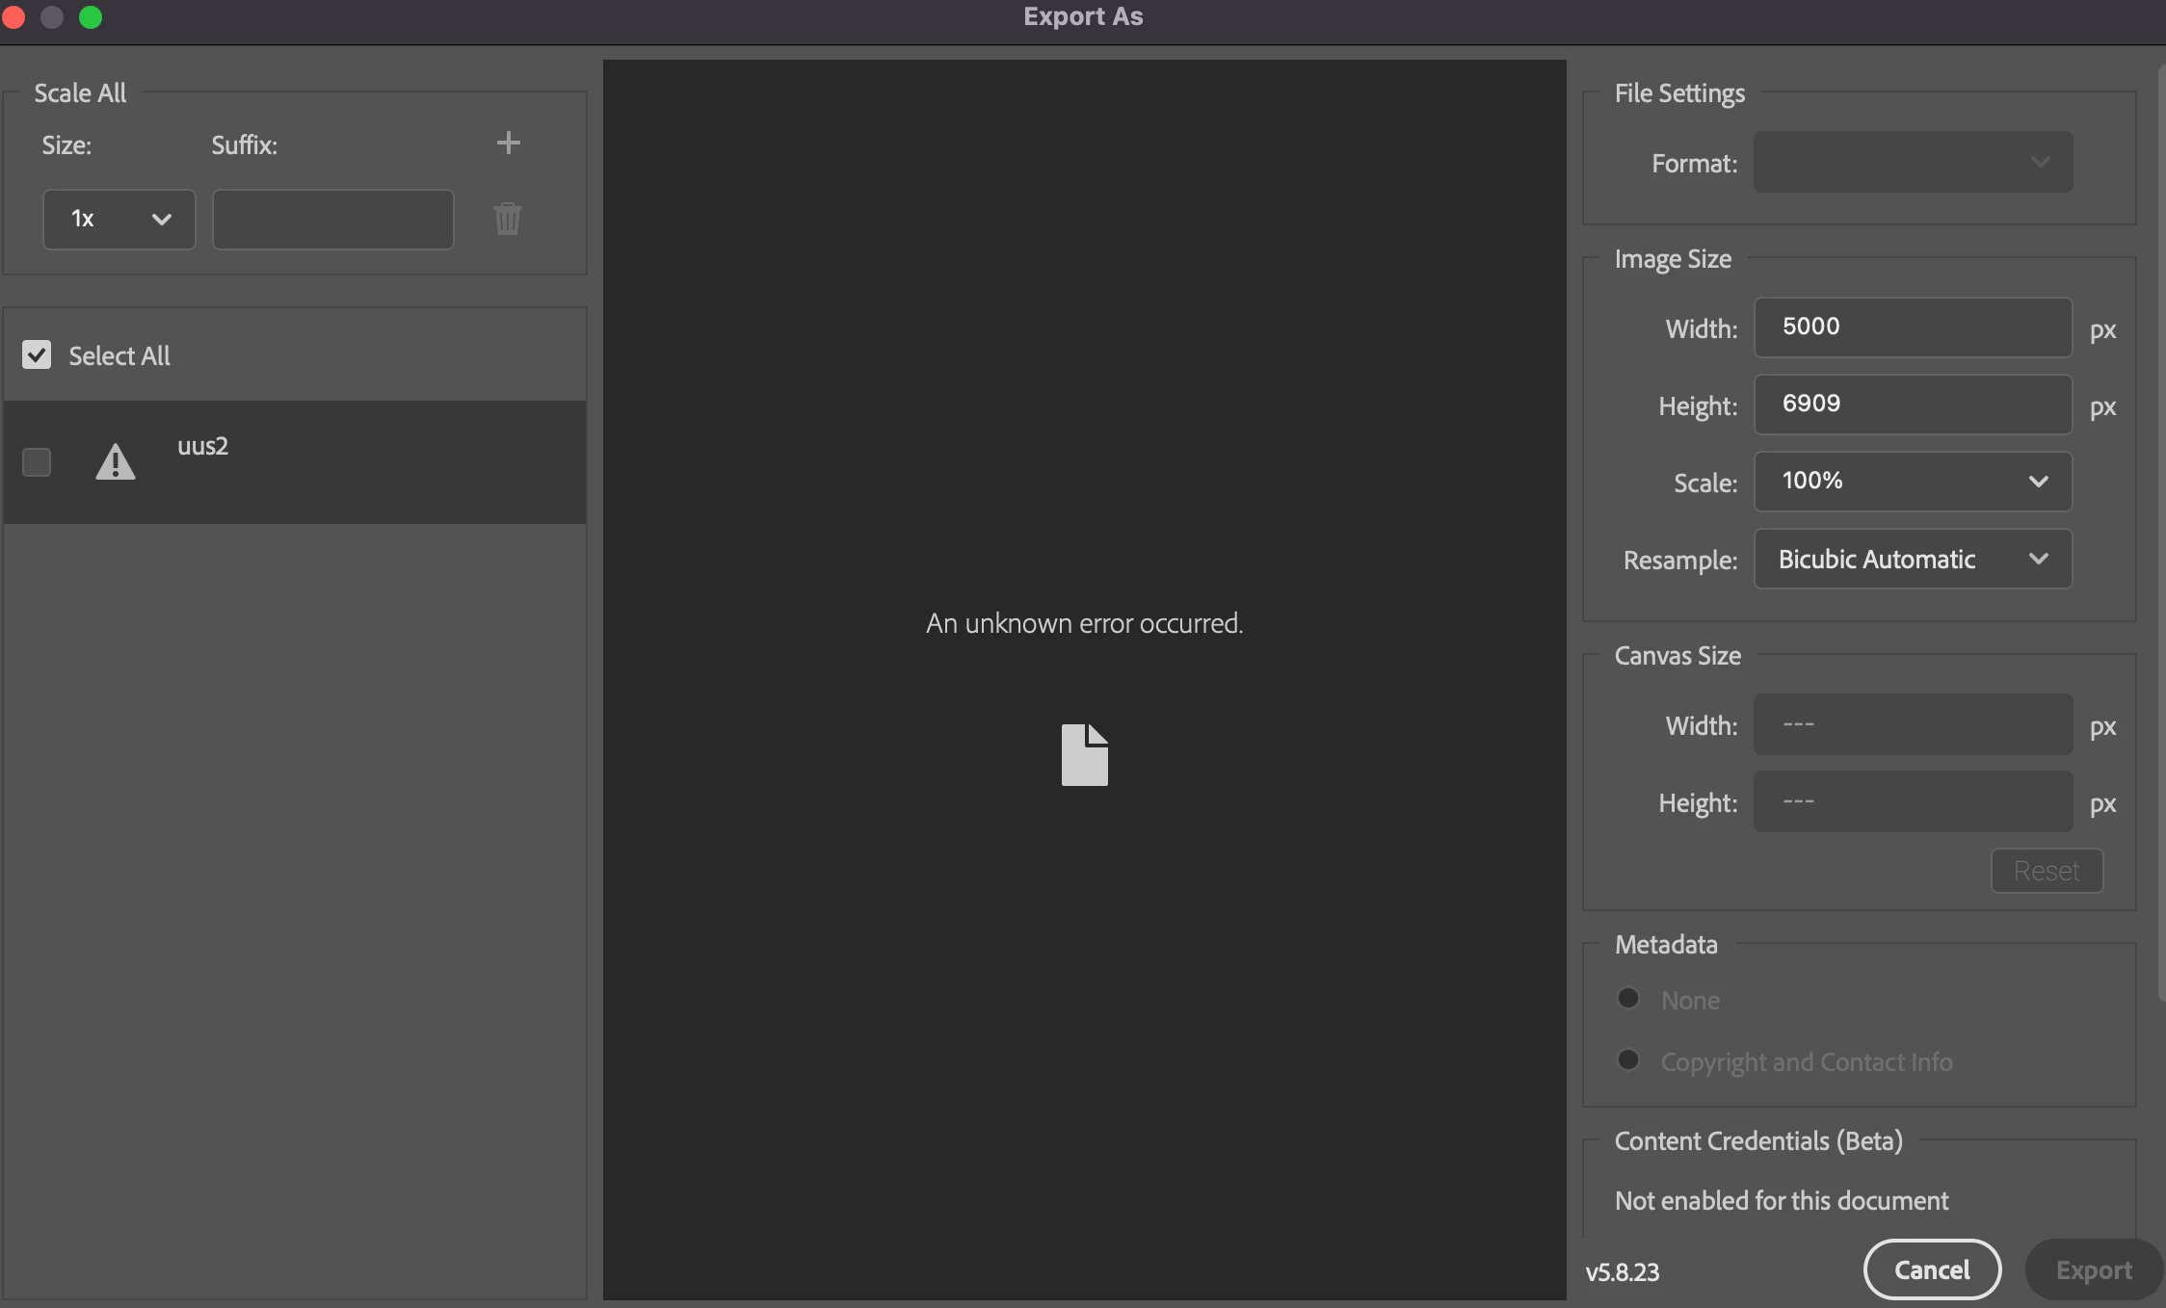Select the None metadata radio button
The width and height of the screenshot is (2166, 1308).
pyautogui.click(x=1628, y=999)
